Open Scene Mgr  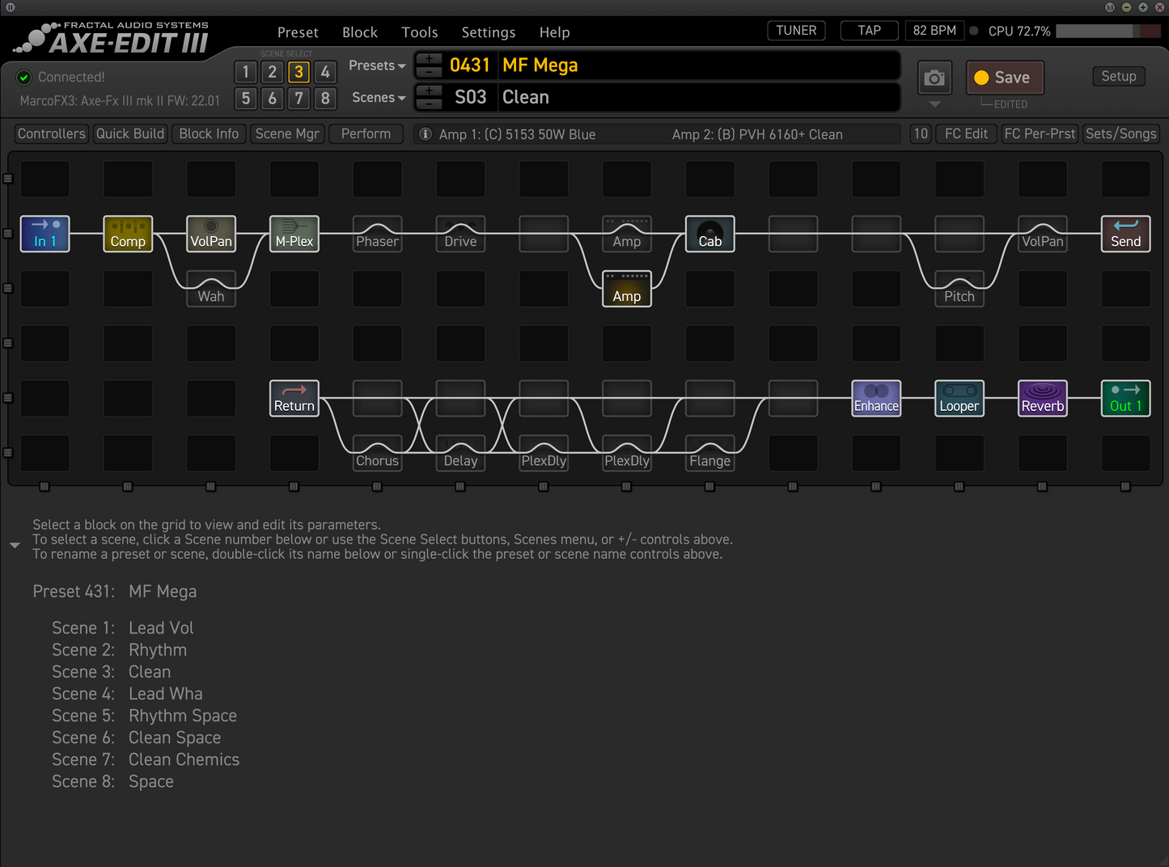click(x=287, y=133)
